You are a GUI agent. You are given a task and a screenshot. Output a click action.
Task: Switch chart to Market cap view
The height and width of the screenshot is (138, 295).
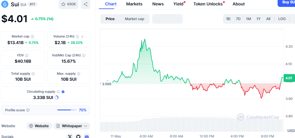coord(134,19)
